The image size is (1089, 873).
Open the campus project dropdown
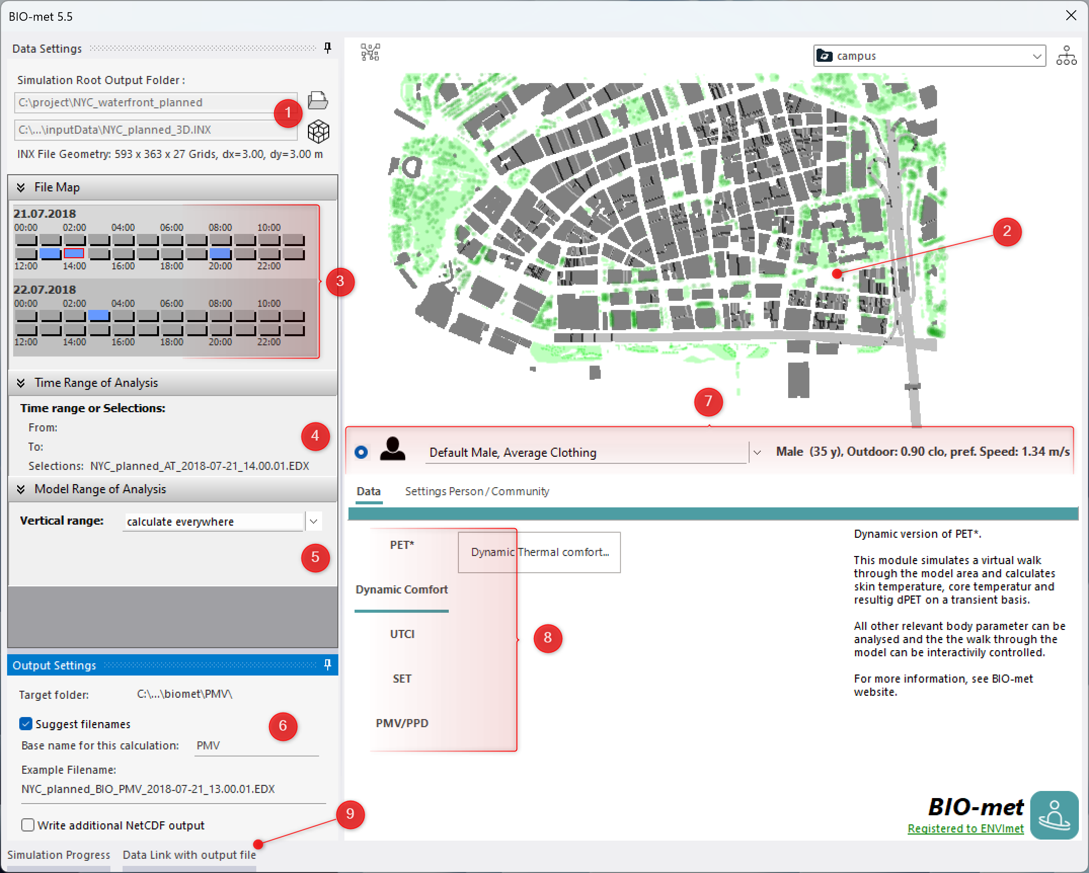click(x=1037, y=56)
